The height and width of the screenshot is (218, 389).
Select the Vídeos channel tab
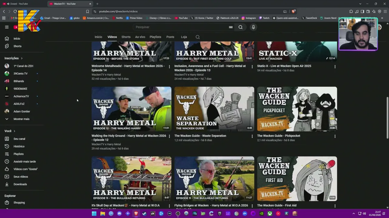pos(112,37)
